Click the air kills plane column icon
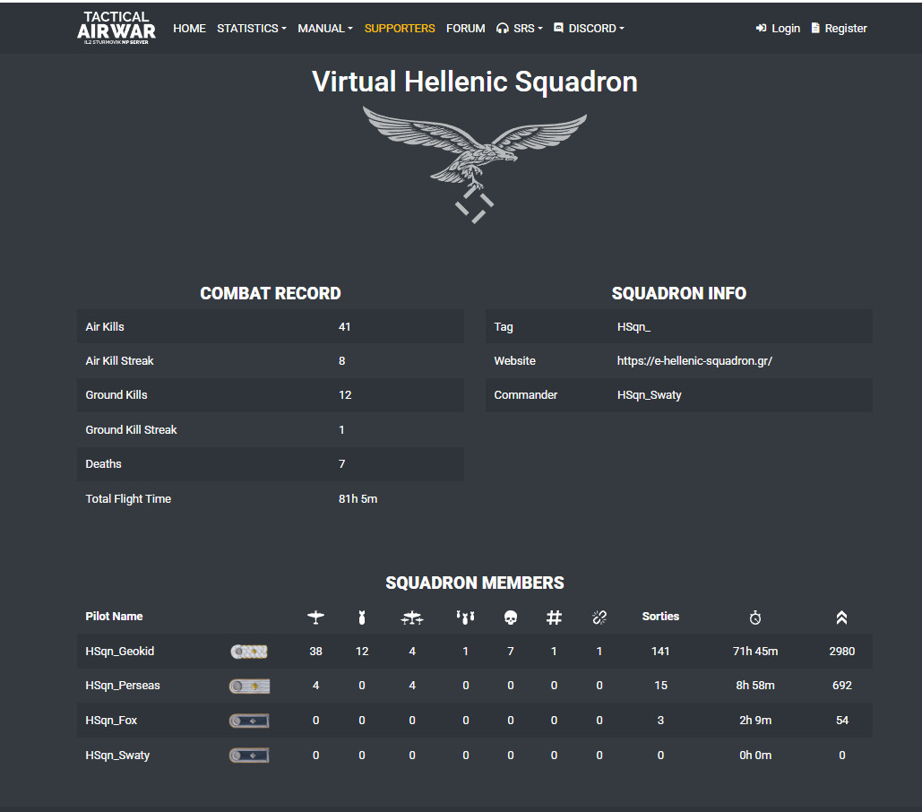922x812 pixels. pyautogui.click(x=315, y=618)
